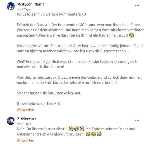Click the line 'Ps: Es folgen nun weitere Kommentare XD'

coord(51,14)
